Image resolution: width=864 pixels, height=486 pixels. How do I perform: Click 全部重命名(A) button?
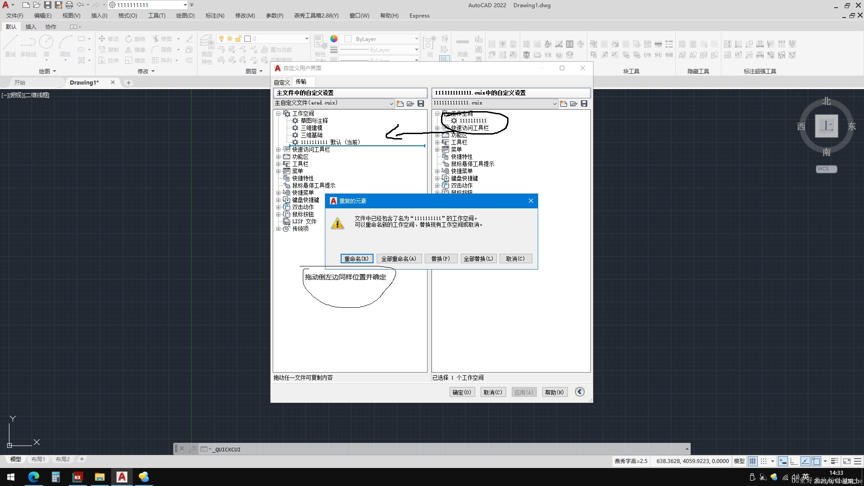[399, 259]
